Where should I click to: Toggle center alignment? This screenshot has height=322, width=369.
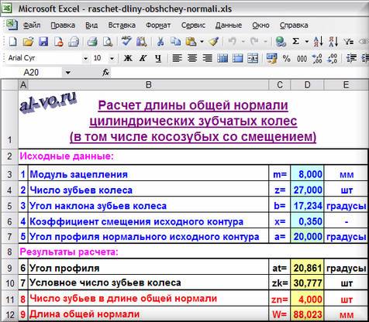[x=192, y=58]
